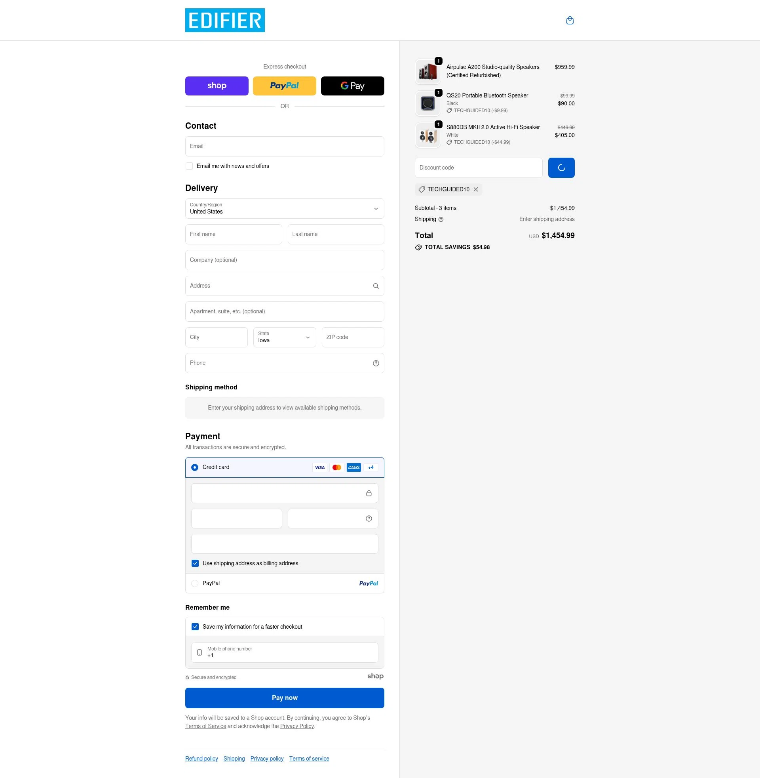Open the shopping cart bag icon
760x778 pixels.
[x=570, y=20]
